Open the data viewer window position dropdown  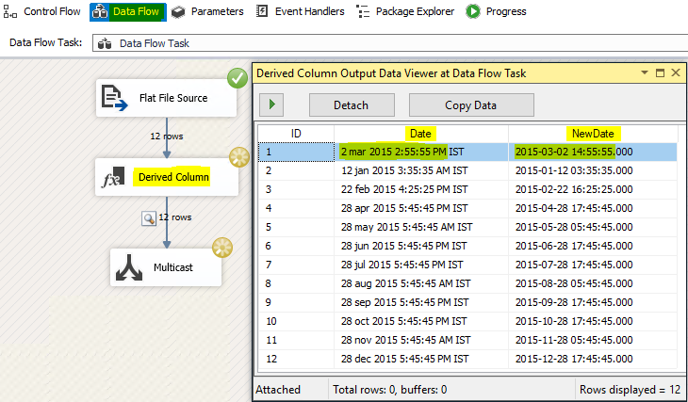[x=645, y=72]
